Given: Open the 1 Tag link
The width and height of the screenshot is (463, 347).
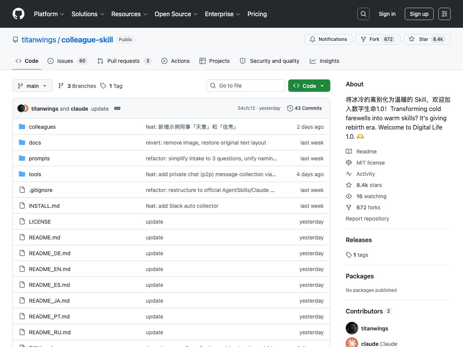Looking at the screenshot, I should click(111, 86).
